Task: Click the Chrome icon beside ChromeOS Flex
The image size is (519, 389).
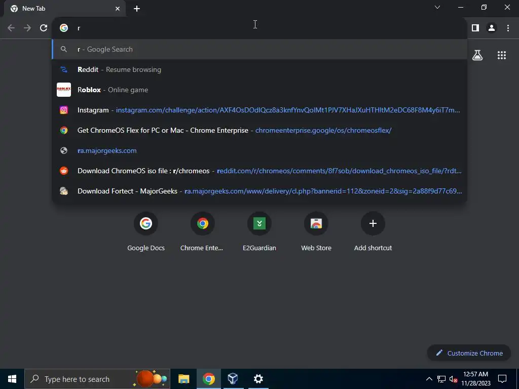Action: point(64,130)
